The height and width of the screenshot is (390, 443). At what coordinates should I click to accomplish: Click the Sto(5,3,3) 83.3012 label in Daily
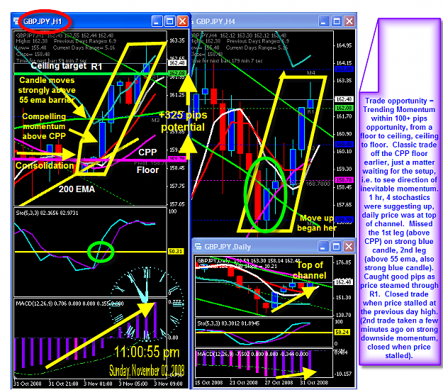coord(228,323)
